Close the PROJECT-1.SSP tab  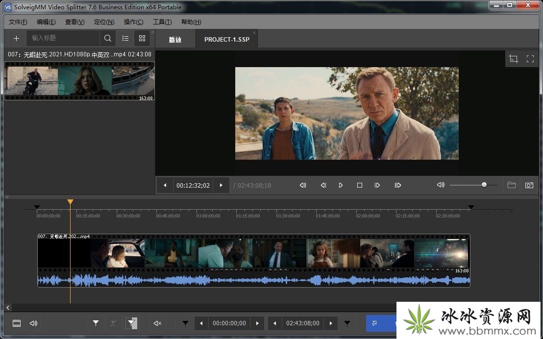(254, 33)
